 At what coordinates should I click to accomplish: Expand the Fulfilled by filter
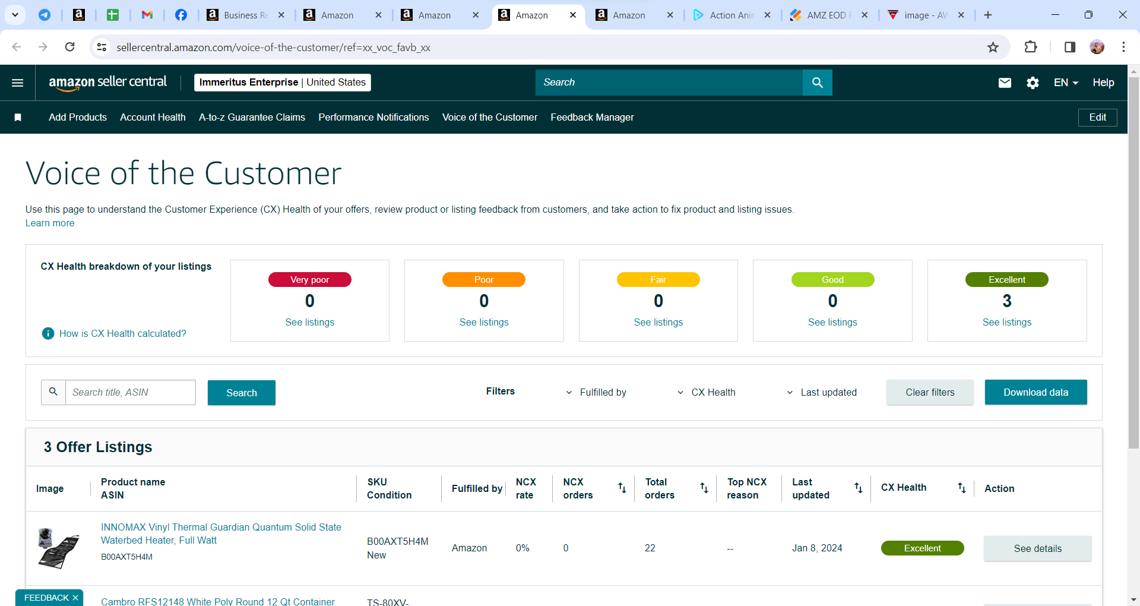pyautogui.click(x=596, y=392)
